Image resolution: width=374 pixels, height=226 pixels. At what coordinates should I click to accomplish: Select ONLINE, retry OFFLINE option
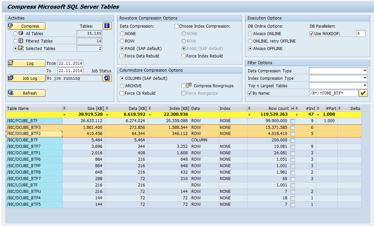coord(250,41)
